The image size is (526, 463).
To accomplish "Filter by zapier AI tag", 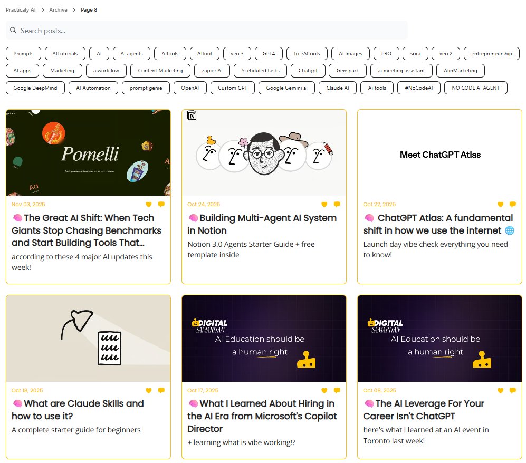I will click(x=212, y=71).
